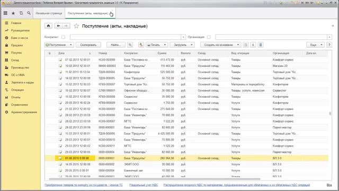
Task: Open favorites star in top panel
Action: point(13,13)
